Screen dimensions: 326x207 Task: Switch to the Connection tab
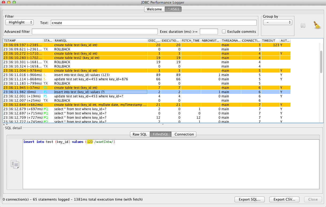coord(184,134)
